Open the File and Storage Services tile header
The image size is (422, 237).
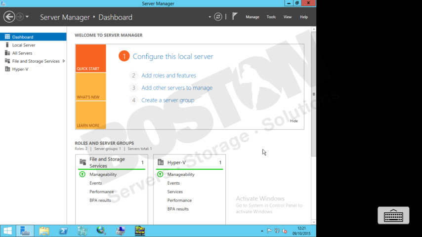(111, 162)
